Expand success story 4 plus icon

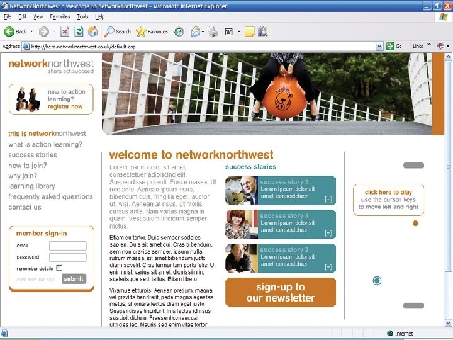(328, 233)
